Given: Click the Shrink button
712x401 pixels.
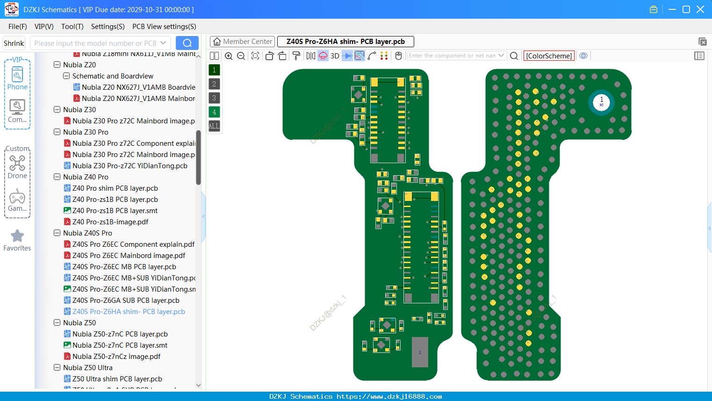Looking at the screenshot, I should (14, 43).
